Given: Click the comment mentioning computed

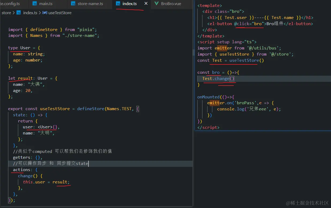Looking at the screenshot, I should coord(62,151).
